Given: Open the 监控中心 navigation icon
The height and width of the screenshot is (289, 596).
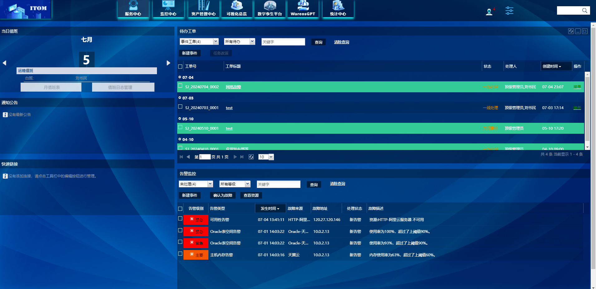Looking at the screenshot, I should click(168, 9).
